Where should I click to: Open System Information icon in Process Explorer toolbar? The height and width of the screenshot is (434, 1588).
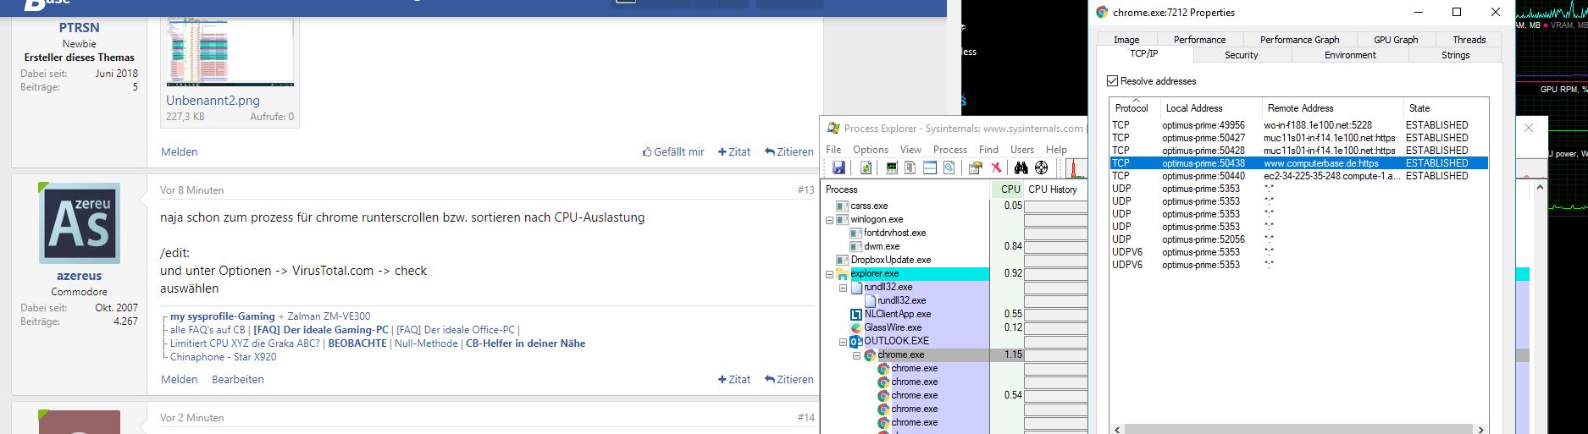892,168
